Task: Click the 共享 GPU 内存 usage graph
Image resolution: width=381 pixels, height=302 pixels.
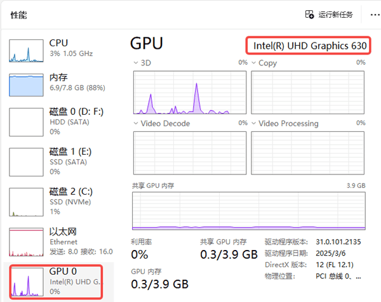Action: tap(249, 211)
